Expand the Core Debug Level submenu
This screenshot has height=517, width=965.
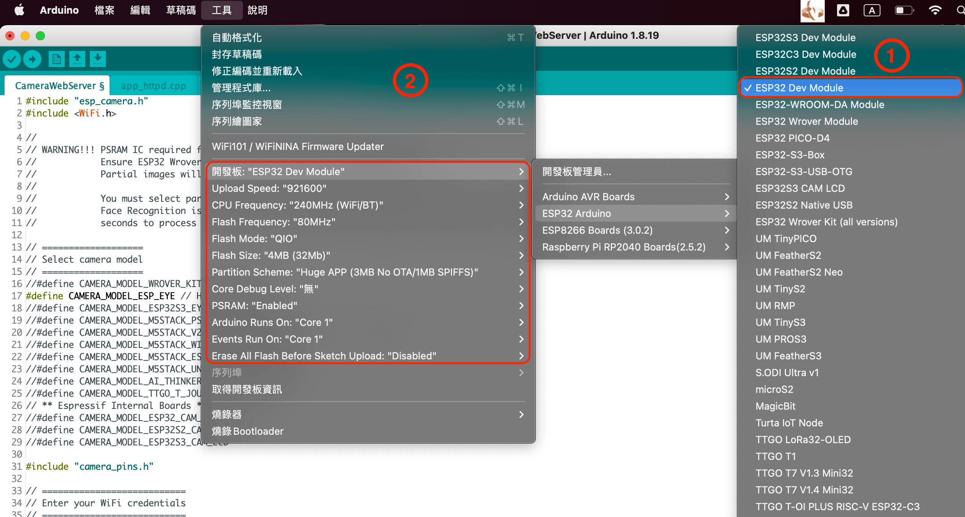click(x=368, y=289)
